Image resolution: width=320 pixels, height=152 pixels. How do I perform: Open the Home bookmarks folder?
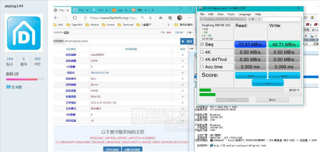(108, 25)
